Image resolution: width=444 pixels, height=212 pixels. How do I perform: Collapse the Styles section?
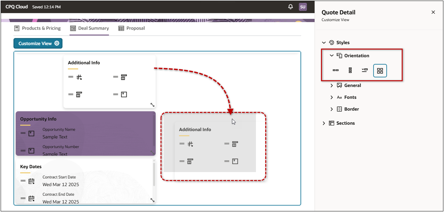tap(324, 43)
